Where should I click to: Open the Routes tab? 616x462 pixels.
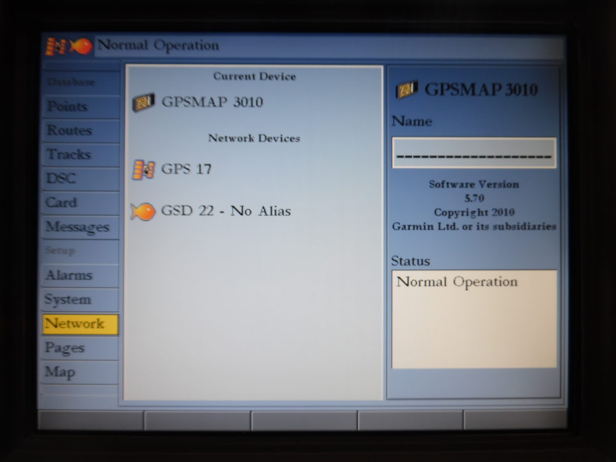pos(81,131)
